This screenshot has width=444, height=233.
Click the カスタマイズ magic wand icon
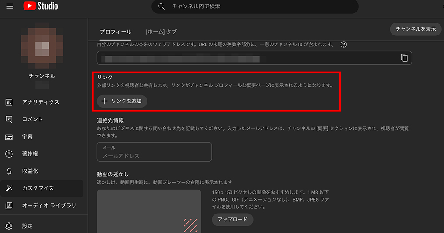click(9, 188)
